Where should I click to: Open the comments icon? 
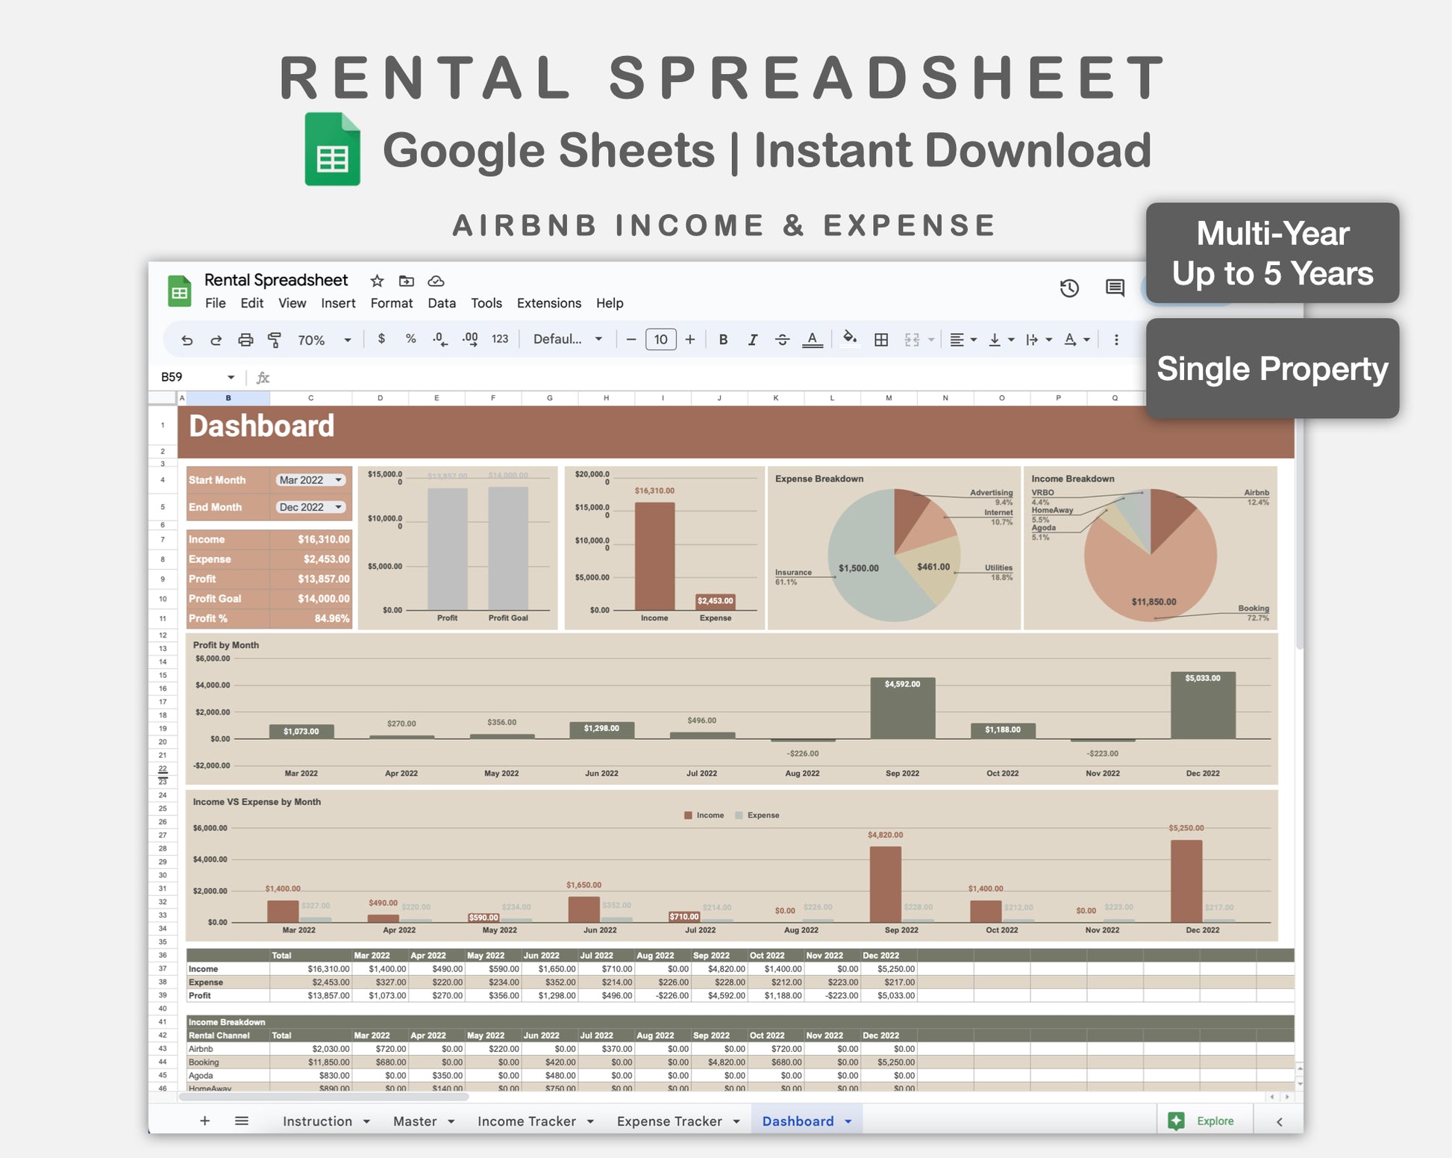pyautogui.click(x=1115, y=288)
